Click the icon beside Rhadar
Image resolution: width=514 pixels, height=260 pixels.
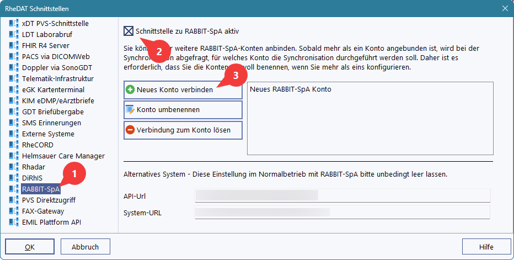point(14,167)
